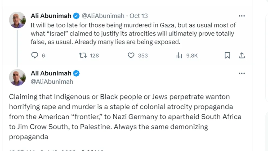Open the profile picture on the second tweet
This screenshot has width=268, height=151.
click(x=17, y=77)
